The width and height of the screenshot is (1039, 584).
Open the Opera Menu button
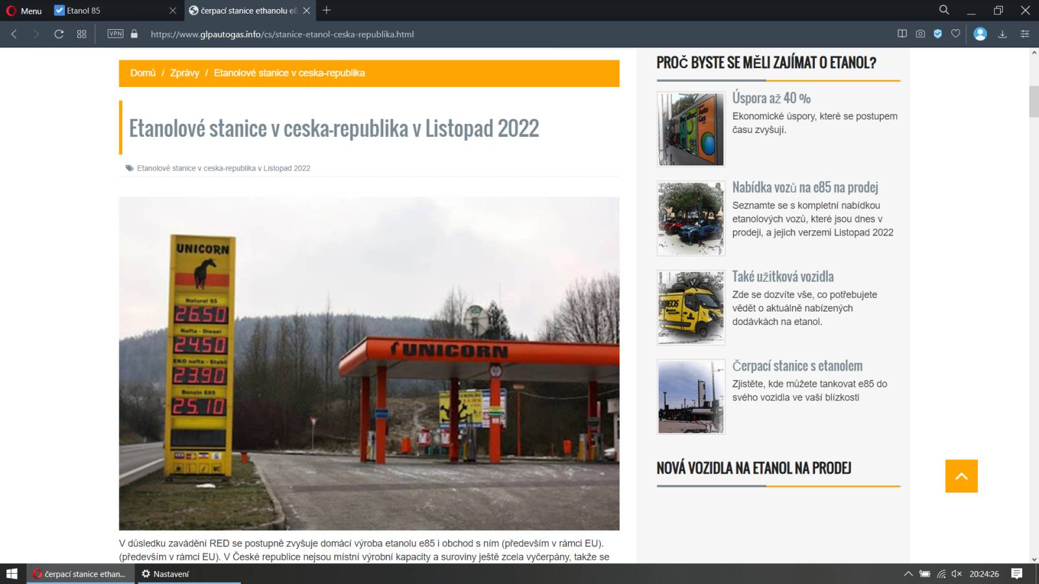tap(24, 10)
